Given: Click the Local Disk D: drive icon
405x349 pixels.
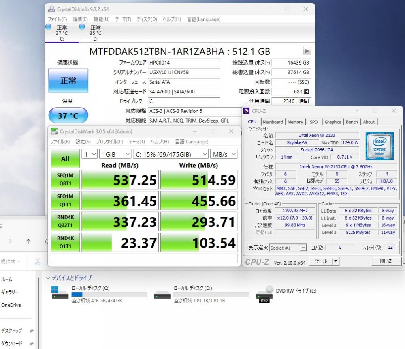Looking at the screenshot, I should click(162, 295).
